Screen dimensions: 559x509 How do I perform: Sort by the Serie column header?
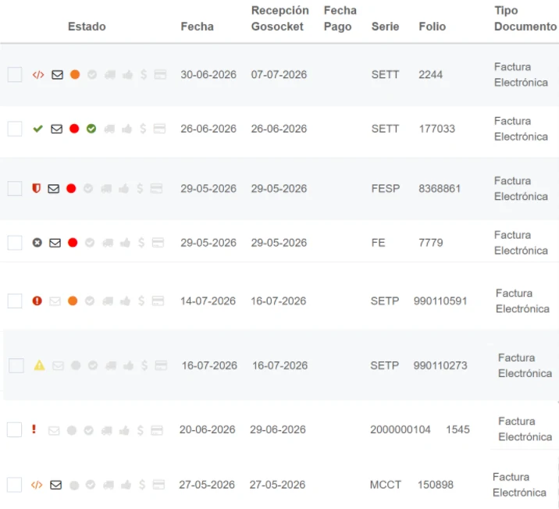385,27
